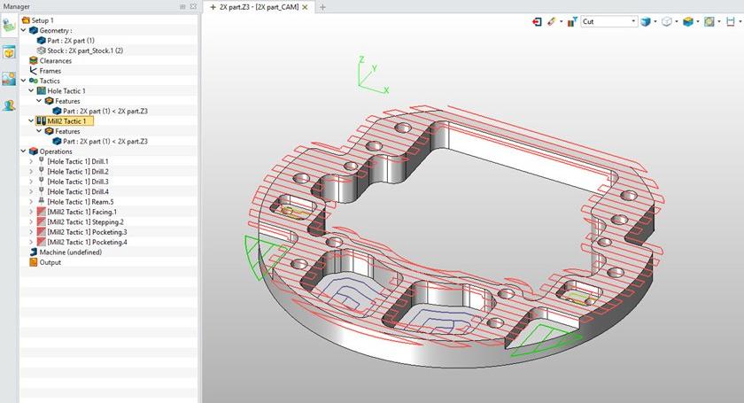Select [Mill2 Tactic 1] Pocketing.3 operation
This screenshot has width=744, height=403.
tap(87, 232)
